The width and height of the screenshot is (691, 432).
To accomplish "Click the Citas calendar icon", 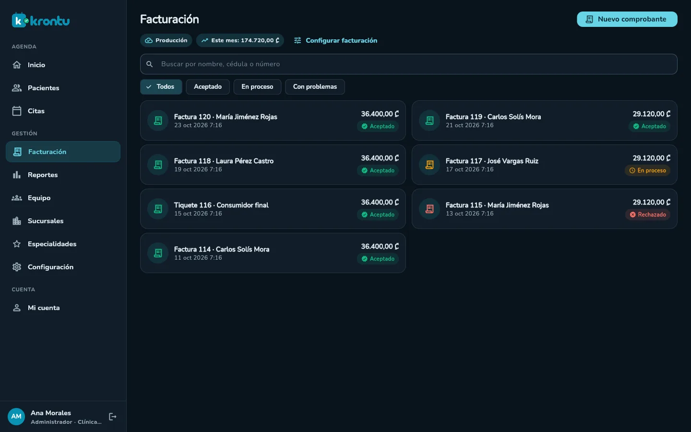I will tap(17, 111).
